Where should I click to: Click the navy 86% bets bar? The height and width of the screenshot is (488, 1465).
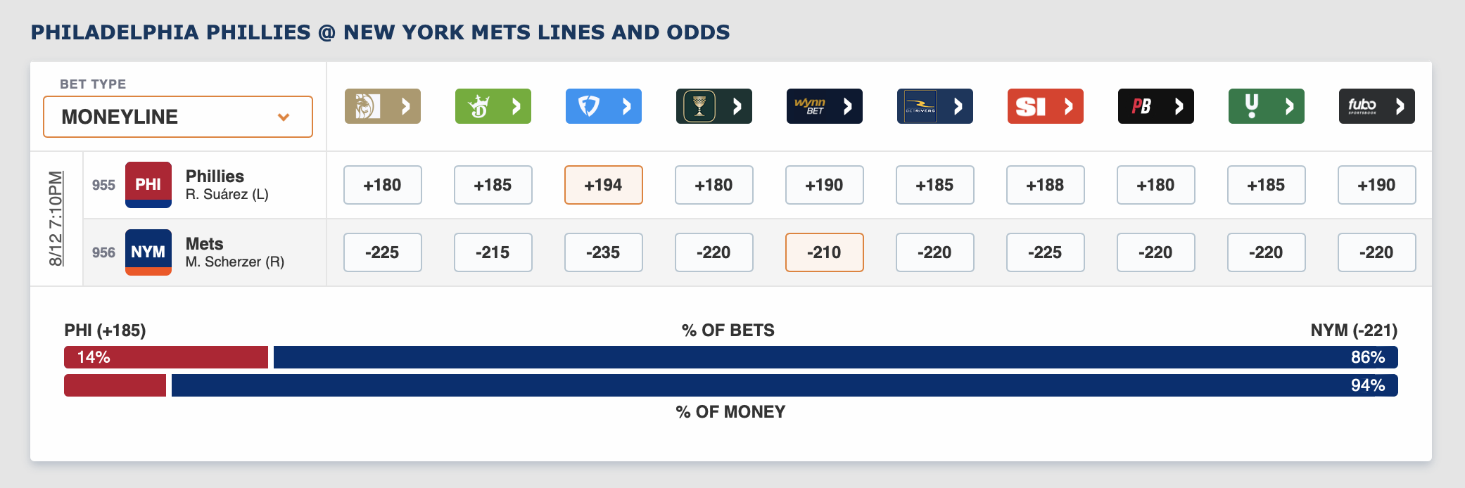pyautogui.click(x=835, y=357)
